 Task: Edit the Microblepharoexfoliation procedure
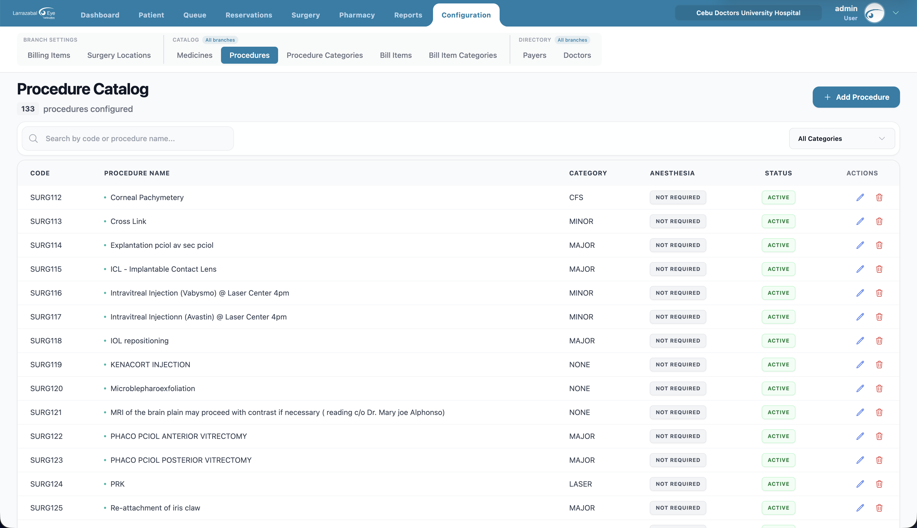point(860,388)
